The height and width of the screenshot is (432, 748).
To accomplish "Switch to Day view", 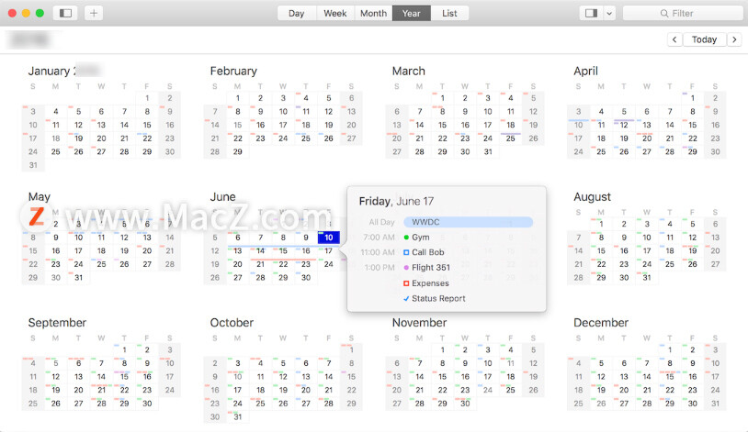I will (x=296, y=14).
